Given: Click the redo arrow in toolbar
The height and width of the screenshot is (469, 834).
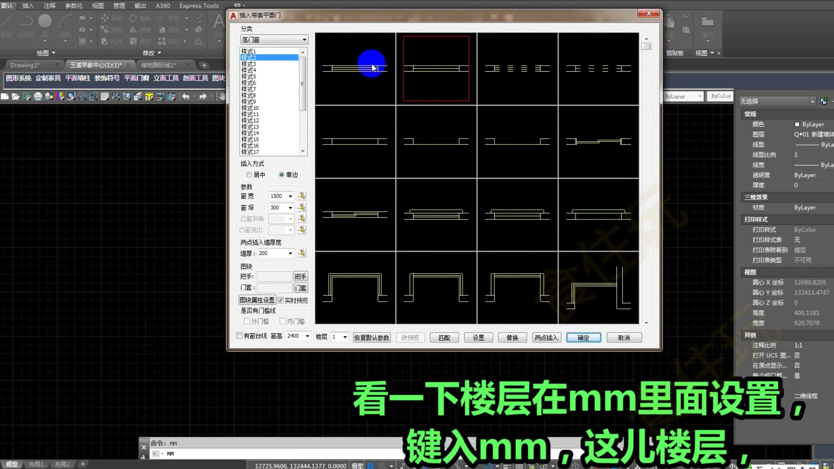Looking at the screenshot, I should 202,96.
